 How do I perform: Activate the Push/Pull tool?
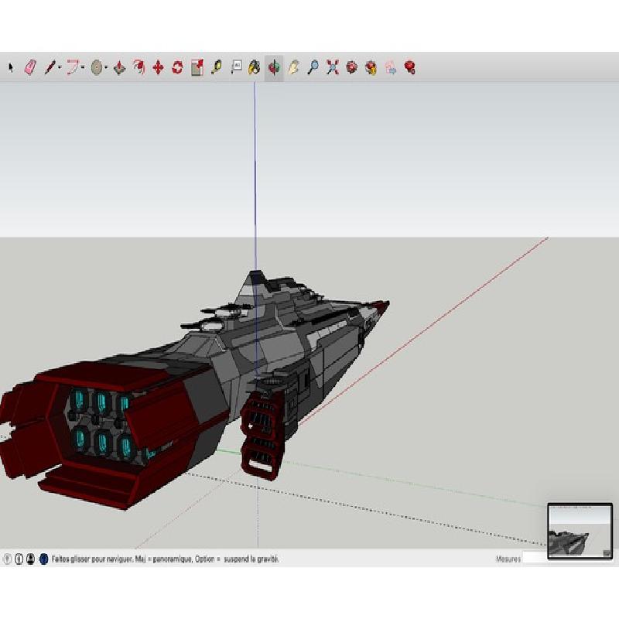pyautogui.click(x=119, y=68)
